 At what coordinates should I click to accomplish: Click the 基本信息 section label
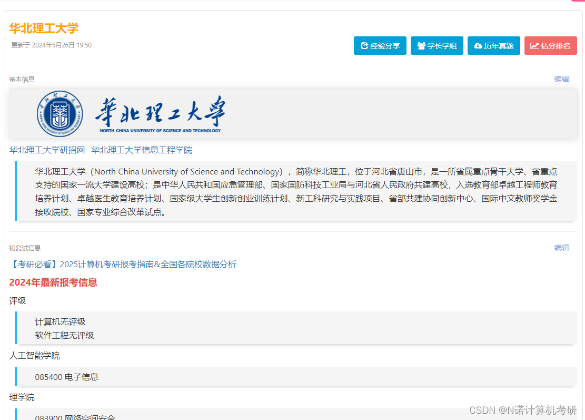pyautogui.click(x=22, y=79)
